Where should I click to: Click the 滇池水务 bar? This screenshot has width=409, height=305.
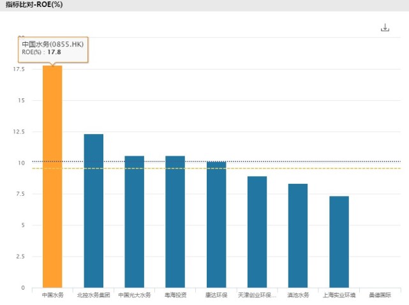click(x=298, y=236)
